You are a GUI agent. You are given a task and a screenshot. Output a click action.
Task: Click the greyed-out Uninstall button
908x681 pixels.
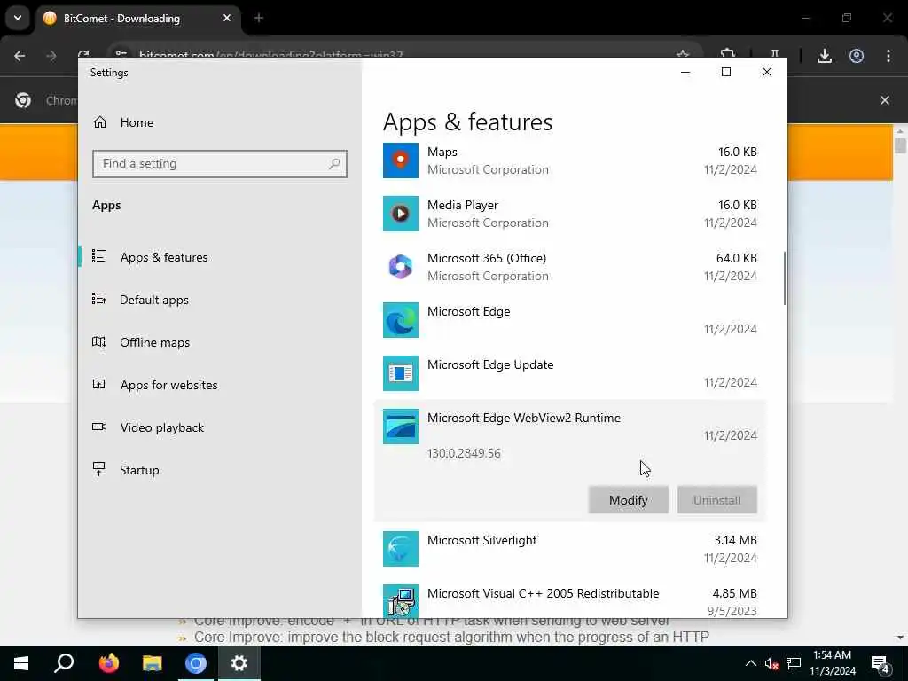pyautogui.click(x=716, y=500)
